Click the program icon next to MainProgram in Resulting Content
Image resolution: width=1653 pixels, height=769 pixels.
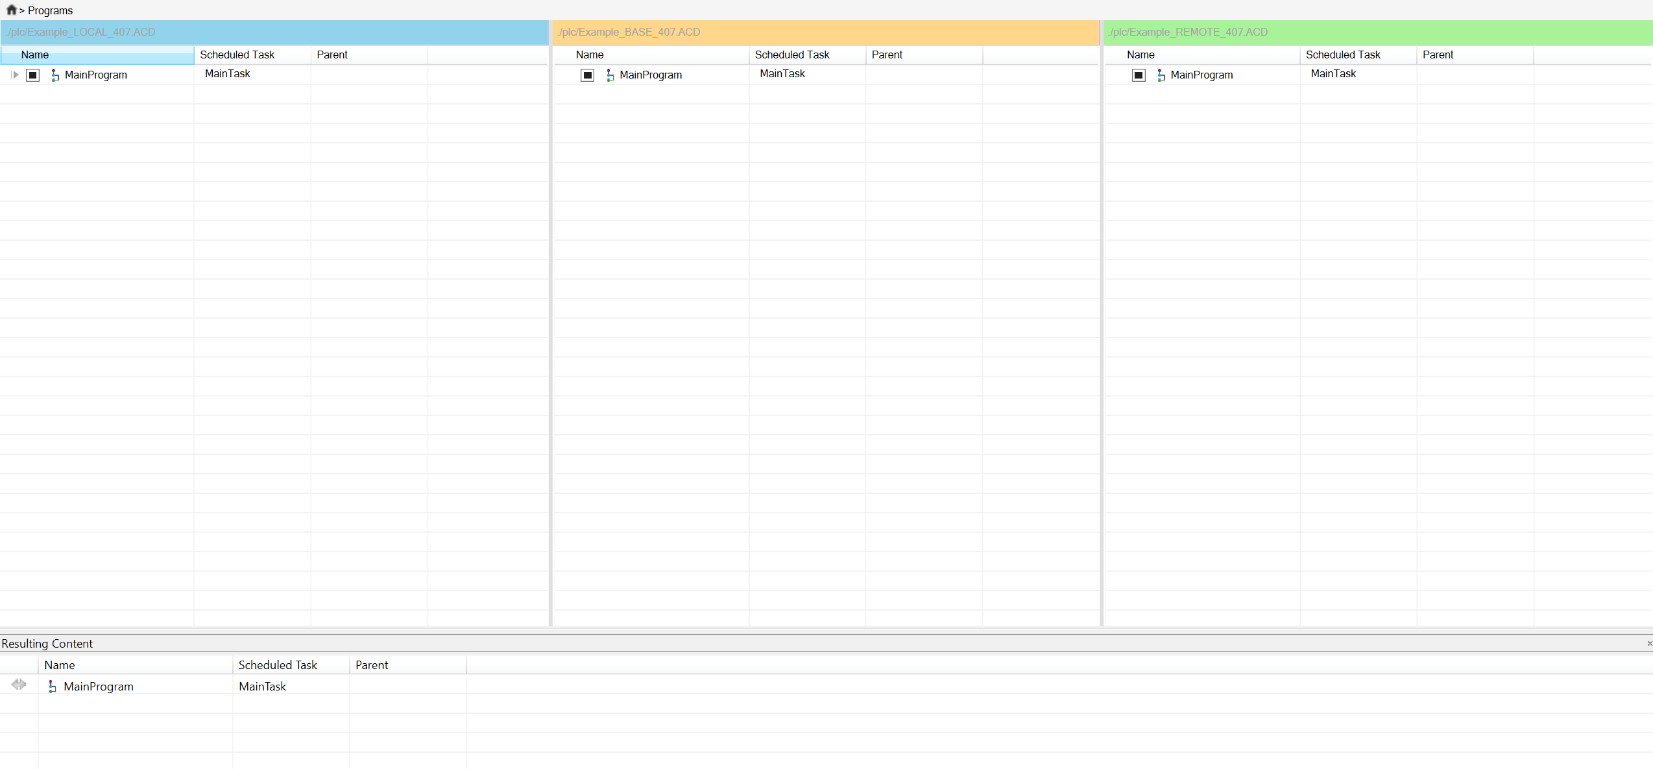(x=51, y=686)
